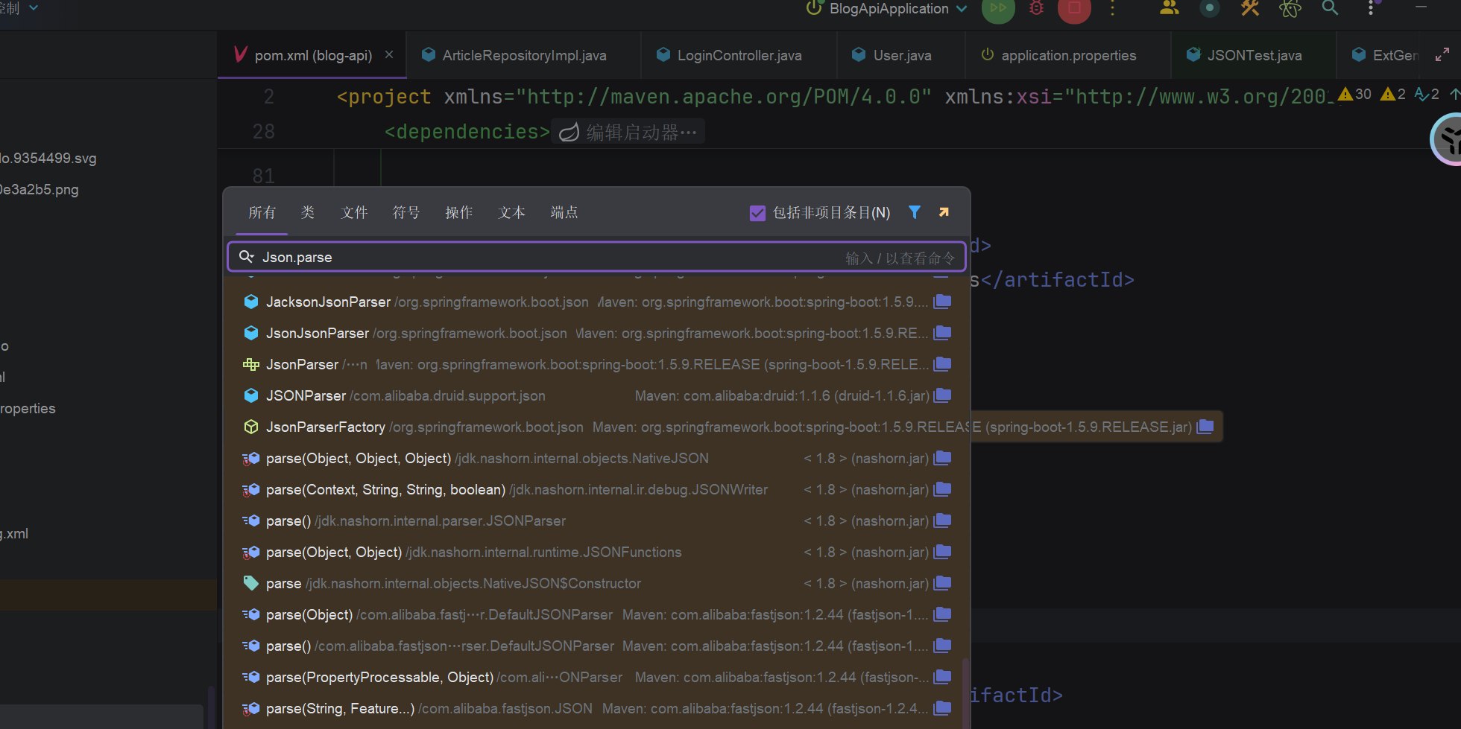The width and height of the screenshot is (1461, 729).
Task: Close the pom.xml (blog-api) tab
Action: click(x=389, y=55)
